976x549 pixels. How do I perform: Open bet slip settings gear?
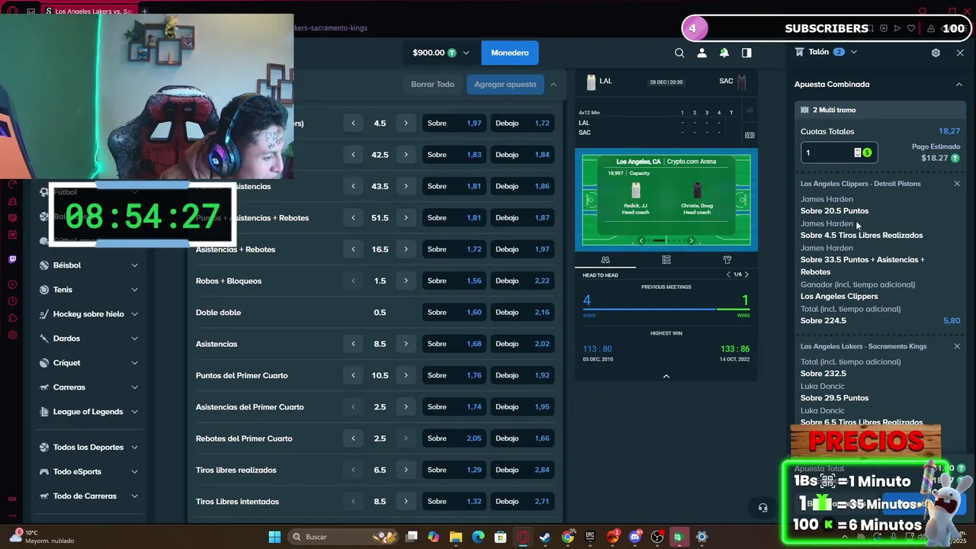pyautogui.click(x=936, y=53)
